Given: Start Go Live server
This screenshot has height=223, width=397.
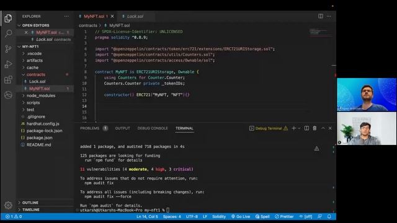Looking at the screenshot, I should pyautogui.click(x=241, y=216).
